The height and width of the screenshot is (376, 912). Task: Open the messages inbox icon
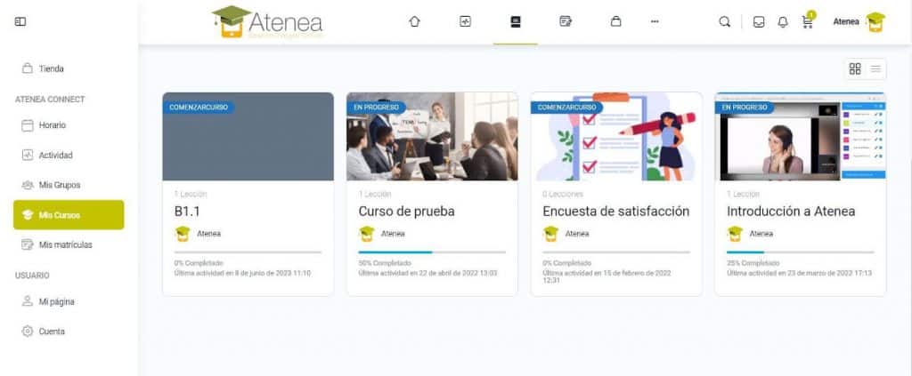[759, 22]
